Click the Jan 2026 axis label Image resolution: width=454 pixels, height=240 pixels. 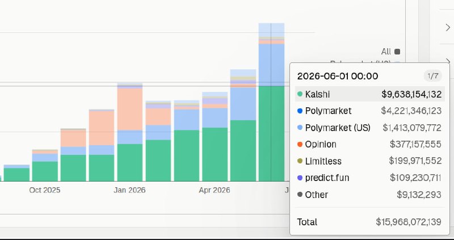coord(129,190)
